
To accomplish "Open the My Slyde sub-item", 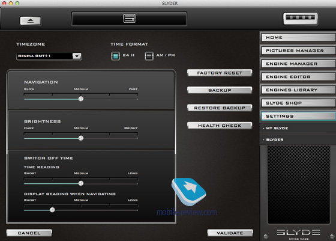I will click(298, 128).
